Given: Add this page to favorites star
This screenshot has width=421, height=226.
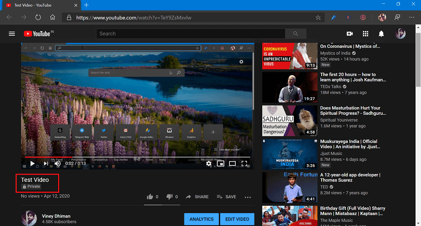Looking at the screenshot, I should pyautogui.click(x=318, y=18).
